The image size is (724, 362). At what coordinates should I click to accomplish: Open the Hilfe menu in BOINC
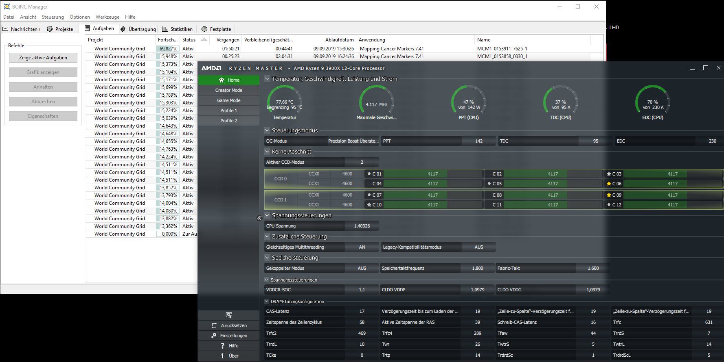tap(130, 17)
